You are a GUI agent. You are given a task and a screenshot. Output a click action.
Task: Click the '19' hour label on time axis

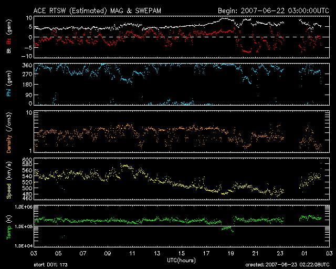point(231,254)
